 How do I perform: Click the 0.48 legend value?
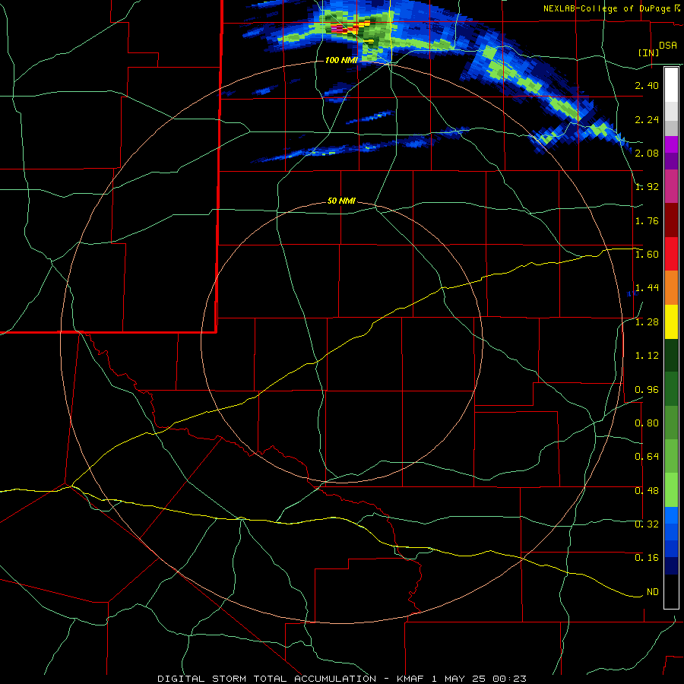647,491
